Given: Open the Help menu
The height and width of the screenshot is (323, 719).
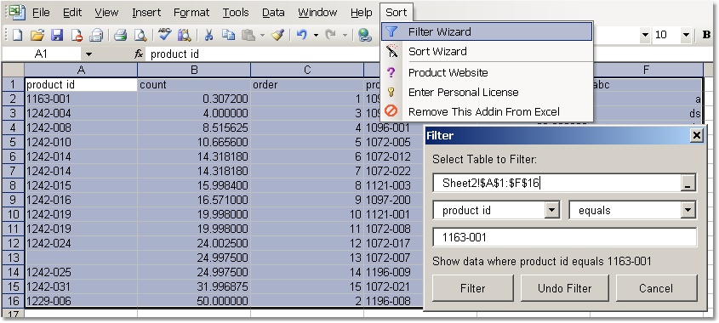Looking at the screenshot, I should [x=361, y=13].
